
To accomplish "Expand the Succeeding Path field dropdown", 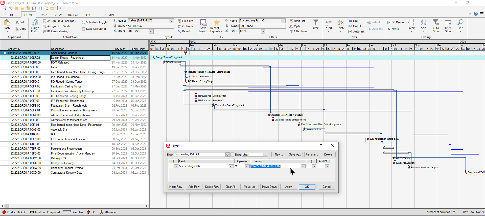I will 231,166.
